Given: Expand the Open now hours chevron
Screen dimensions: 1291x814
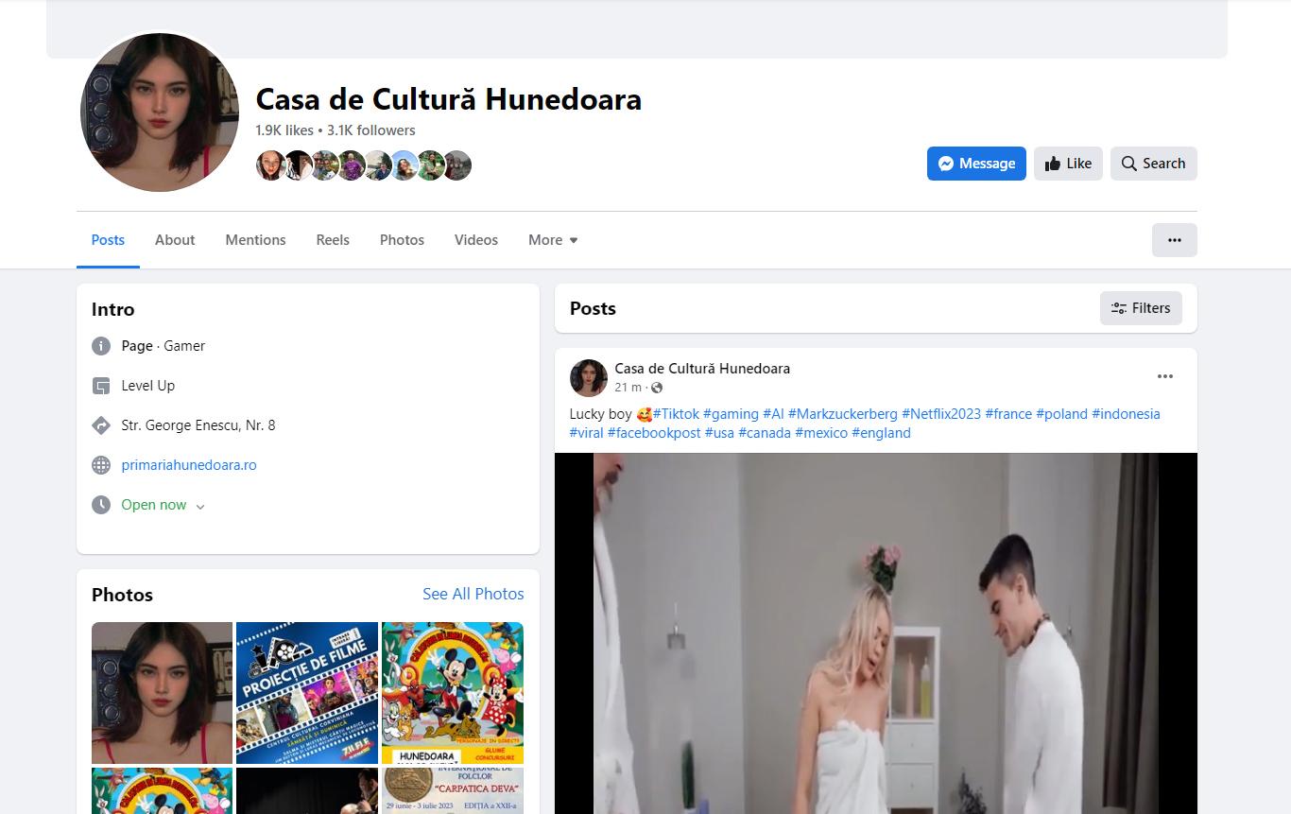Looking at the screenshot, I should (200, 506).
